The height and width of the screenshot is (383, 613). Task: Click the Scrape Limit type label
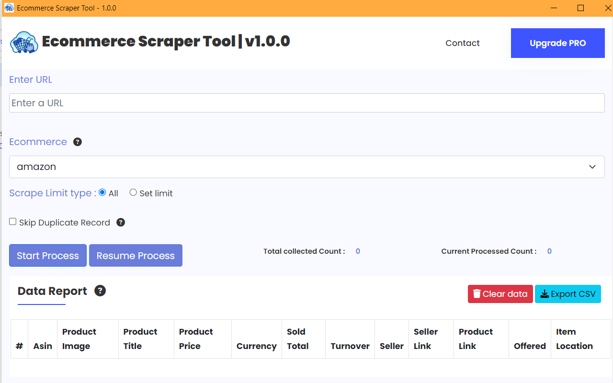pos(53,193)
